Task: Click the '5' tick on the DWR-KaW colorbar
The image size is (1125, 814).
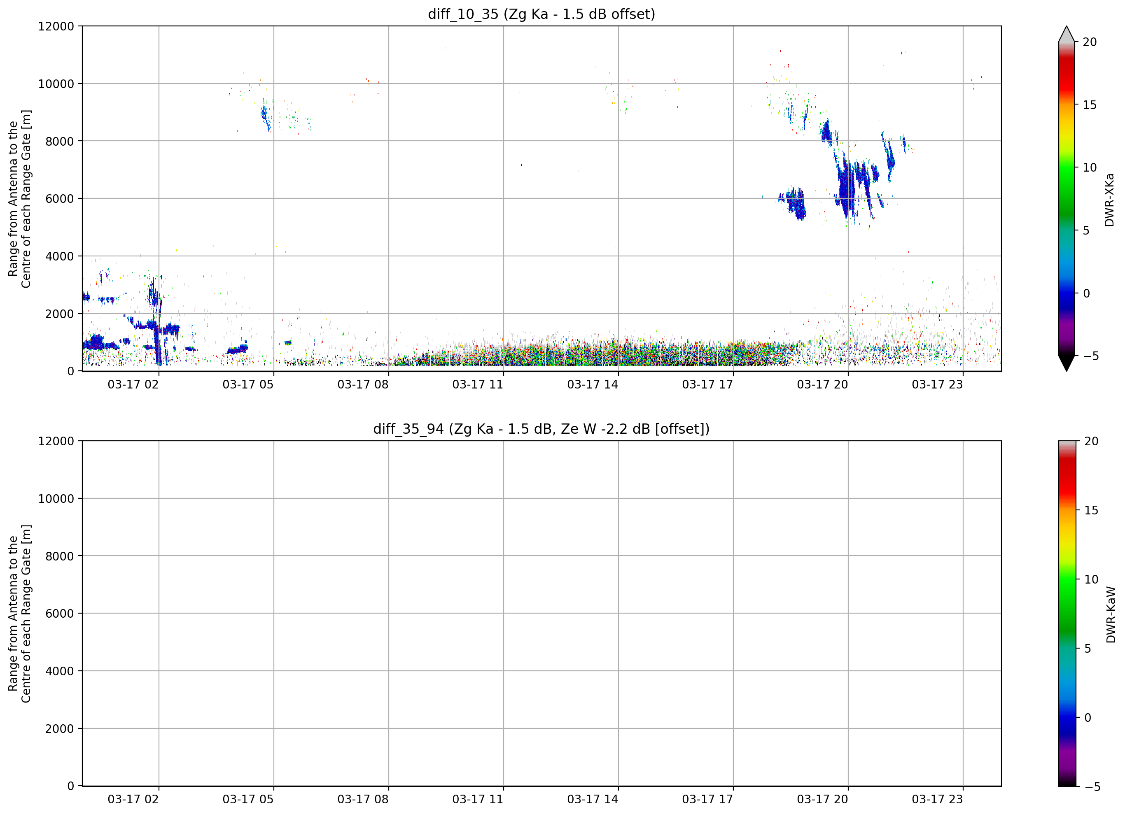Action: click(1088, 649)
